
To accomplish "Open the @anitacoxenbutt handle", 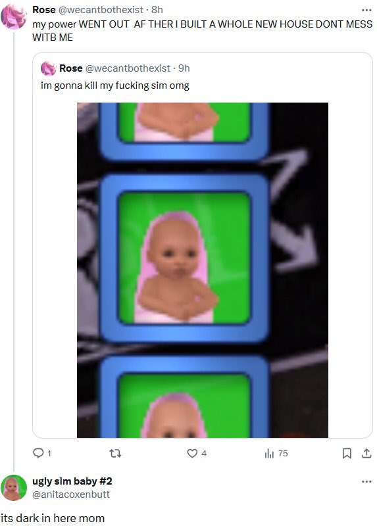I will tap(71, 494).
